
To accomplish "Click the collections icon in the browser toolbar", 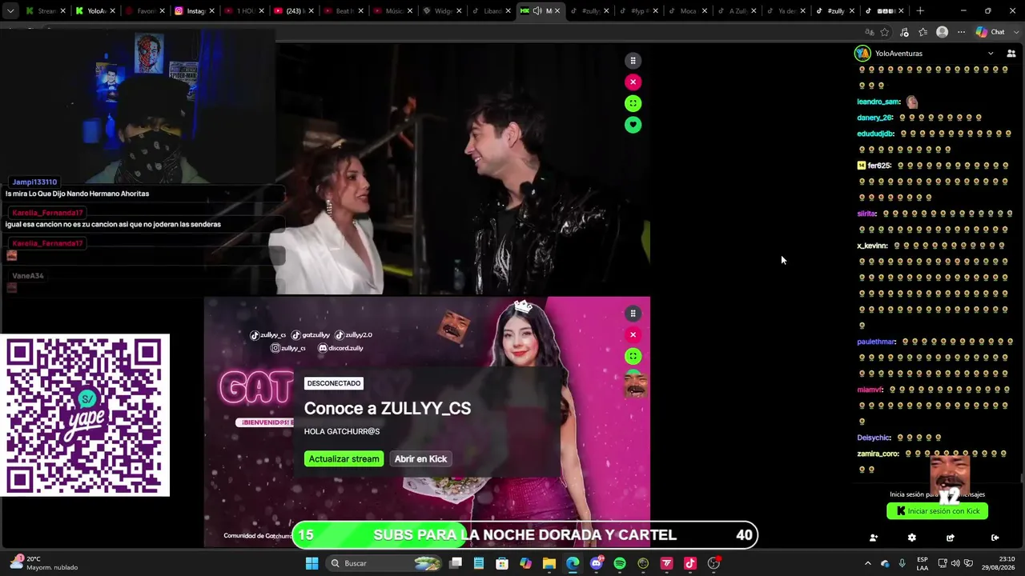I will pos(923,32).
